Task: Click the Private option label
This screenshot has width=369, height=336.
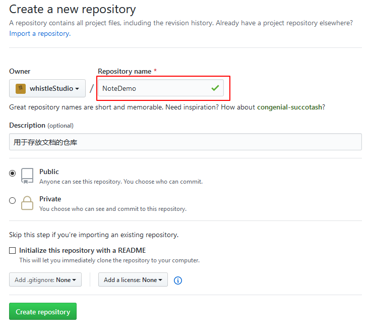Action: [50, 199]
